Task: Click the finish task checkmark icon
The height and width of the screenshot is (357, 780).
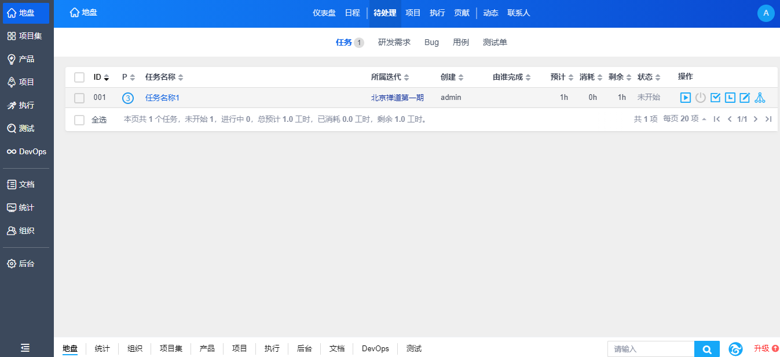Action: pyautogui.click(x=715, y=98)
